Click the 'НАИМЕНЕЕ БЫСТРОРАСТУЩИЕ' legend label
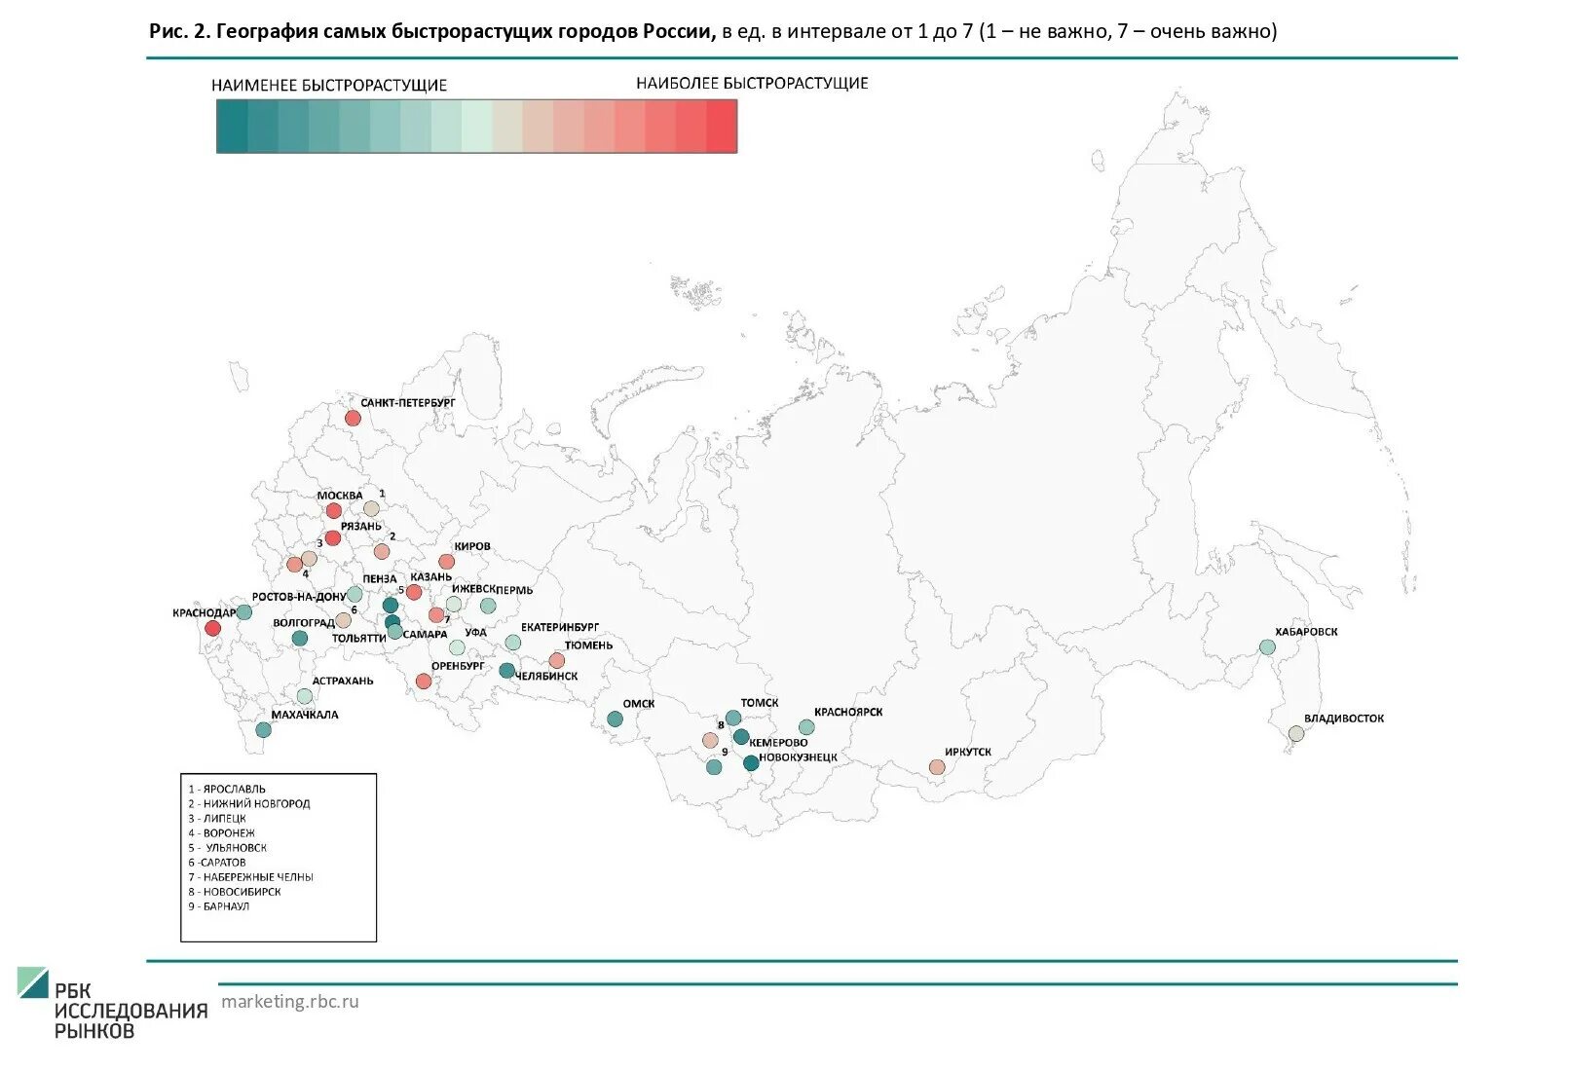The image size is (1569, 1070). click(x=329, y=86)
